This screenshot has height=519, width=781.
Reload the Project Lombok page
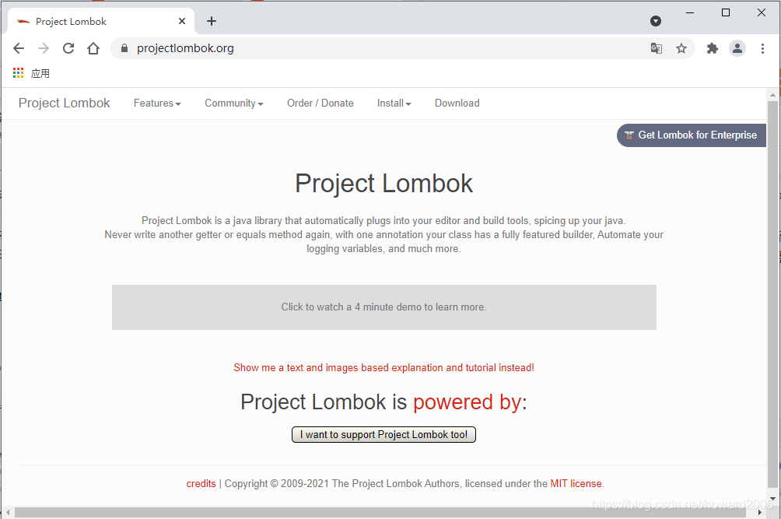pyautogui.click(x=68, y=48)
